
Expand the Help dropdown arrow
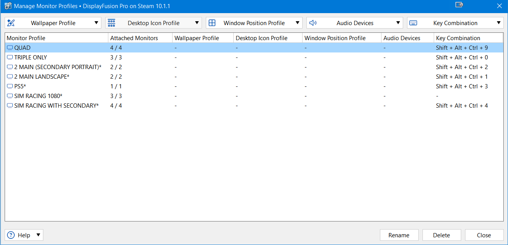click(38, 235)
